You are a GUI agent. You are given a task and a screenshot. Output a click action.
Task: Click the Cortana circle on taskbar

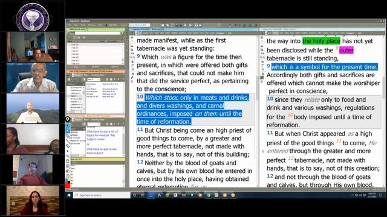click(x=134, y=195)
